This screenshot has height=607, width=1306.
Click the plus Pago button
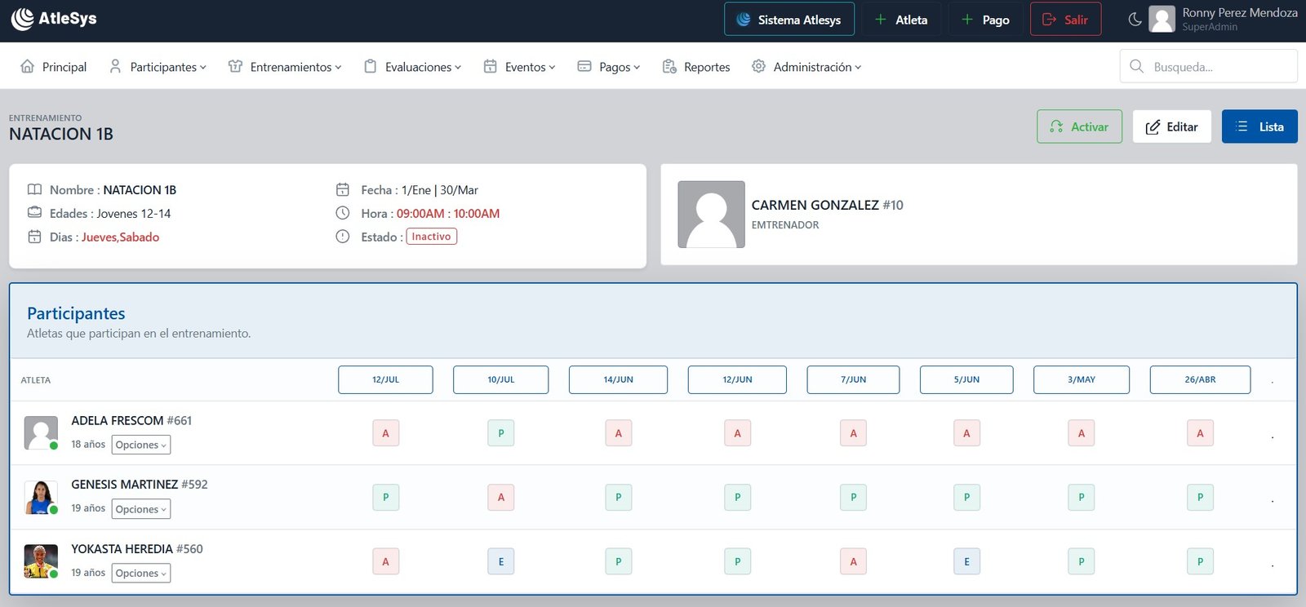click(x=985, y=20)
